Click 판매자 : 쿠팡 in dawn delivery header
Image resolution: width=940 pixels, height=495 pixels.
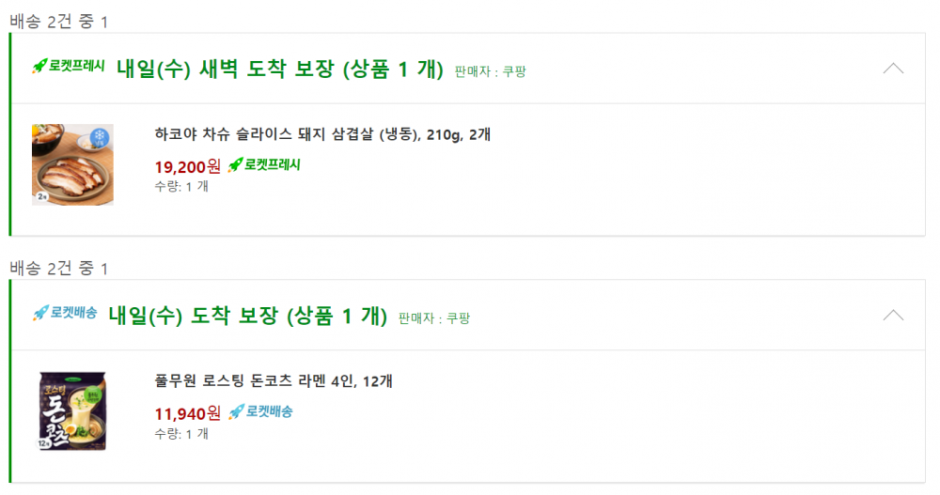point(490,71)
